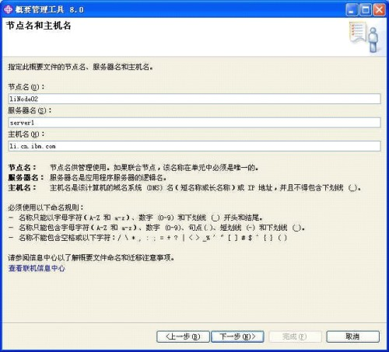The height and width of the screenshot is (352, 389).
Task: Click the bold 节点名 description label
Action: tap(22, 168)
